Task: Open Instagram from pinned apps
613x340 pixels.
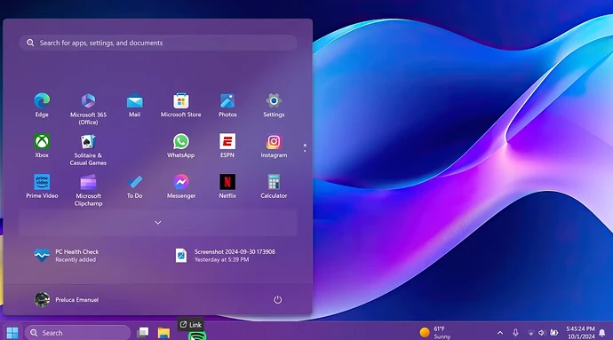Action: [274, 146]
